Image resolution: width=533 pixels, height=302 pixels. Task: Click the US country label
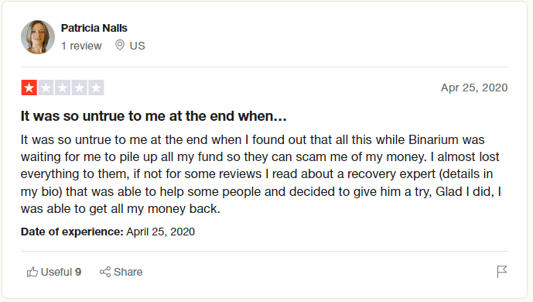(x=138, y=46)
